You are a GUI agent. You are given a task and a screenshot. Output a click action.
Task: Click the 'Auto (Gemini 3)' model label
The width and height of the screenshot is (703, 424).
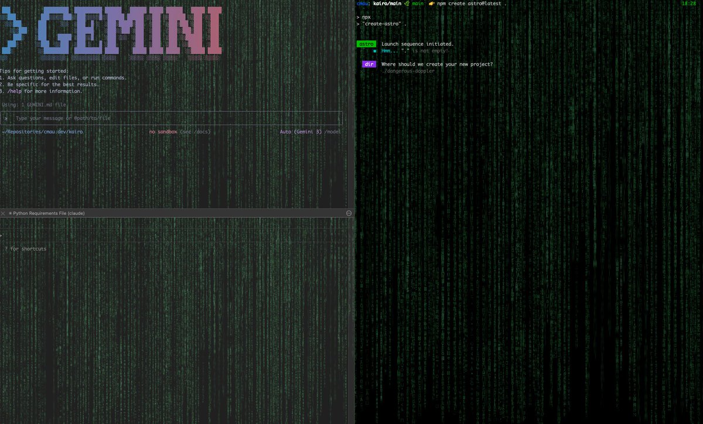301,132
